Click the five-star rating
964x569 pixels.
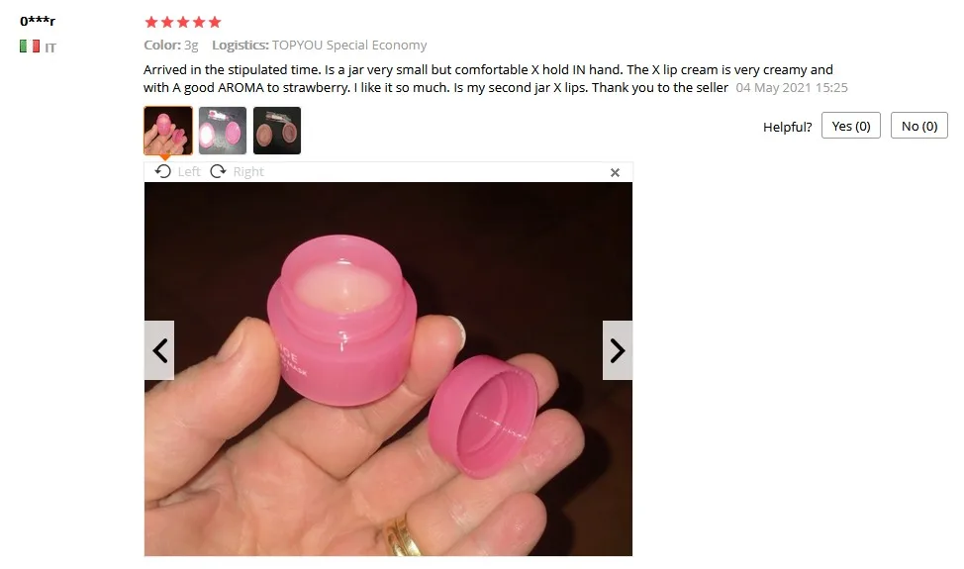tap(182, 22)
